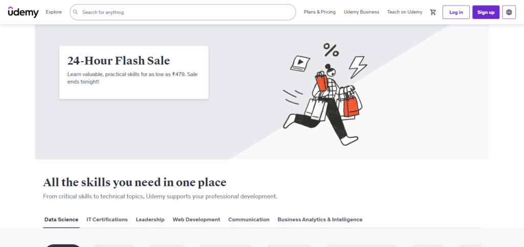
Task: Open Business Analytics & Intelligence tab
Action: (x=320, y=219)
